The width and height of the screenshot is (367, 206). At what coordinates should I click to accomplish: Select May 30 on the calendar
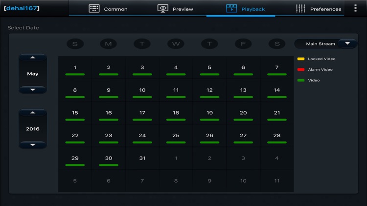[109, 158]
